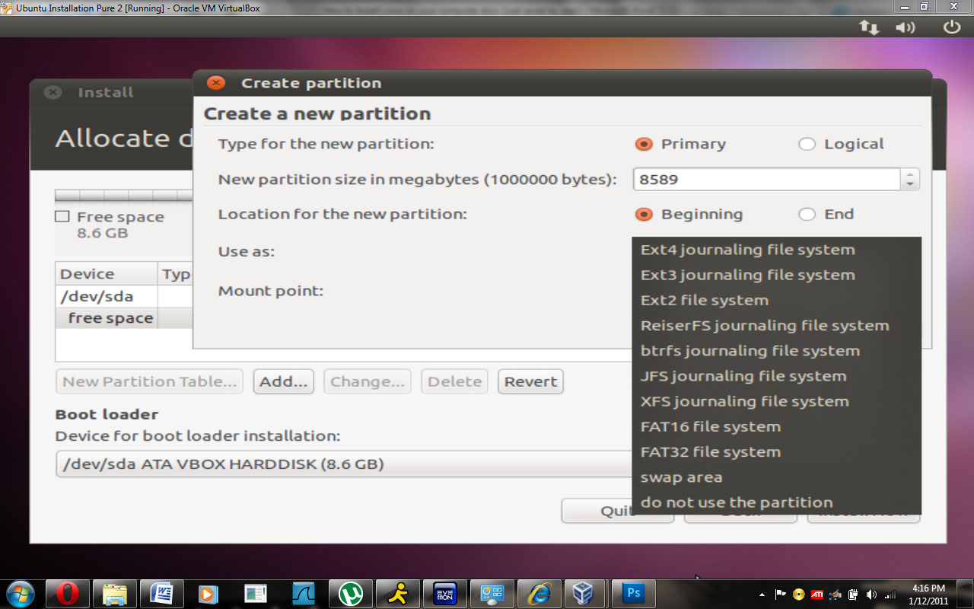
Task: Click the Add... partition button
Action: click(284, 381)
